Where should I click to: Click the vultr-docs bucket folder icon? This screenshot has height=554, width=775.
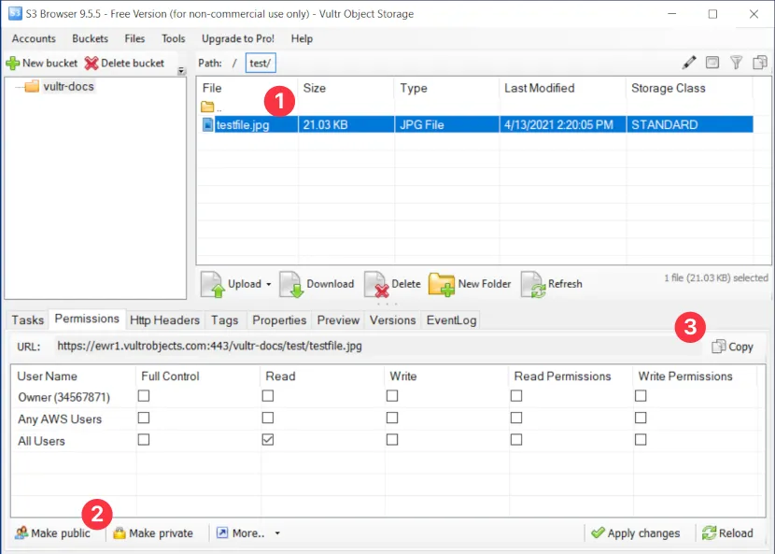(x=32, y=87)
